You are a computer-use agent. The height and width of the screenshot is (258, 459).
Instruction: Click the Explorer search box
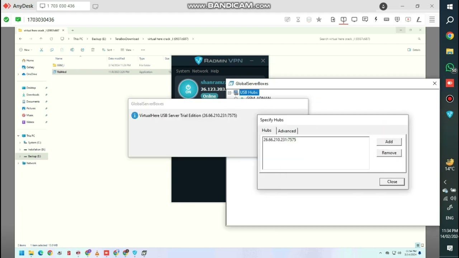(x=369, y=39)
